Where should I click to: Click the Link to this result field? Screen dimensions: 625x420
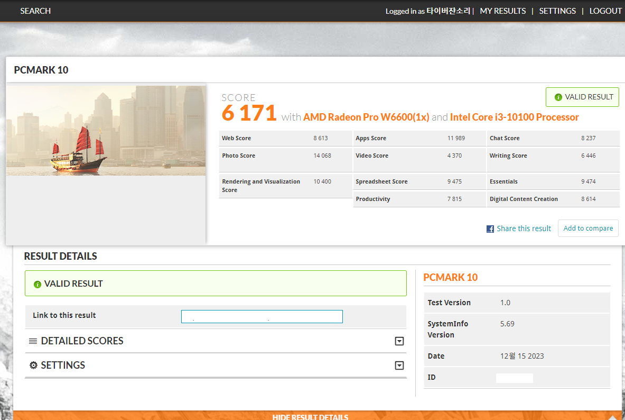262,316
